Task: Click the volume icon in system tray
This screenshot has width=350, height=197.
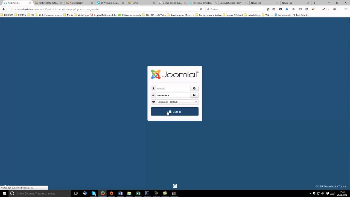Action: coord(323,193)
